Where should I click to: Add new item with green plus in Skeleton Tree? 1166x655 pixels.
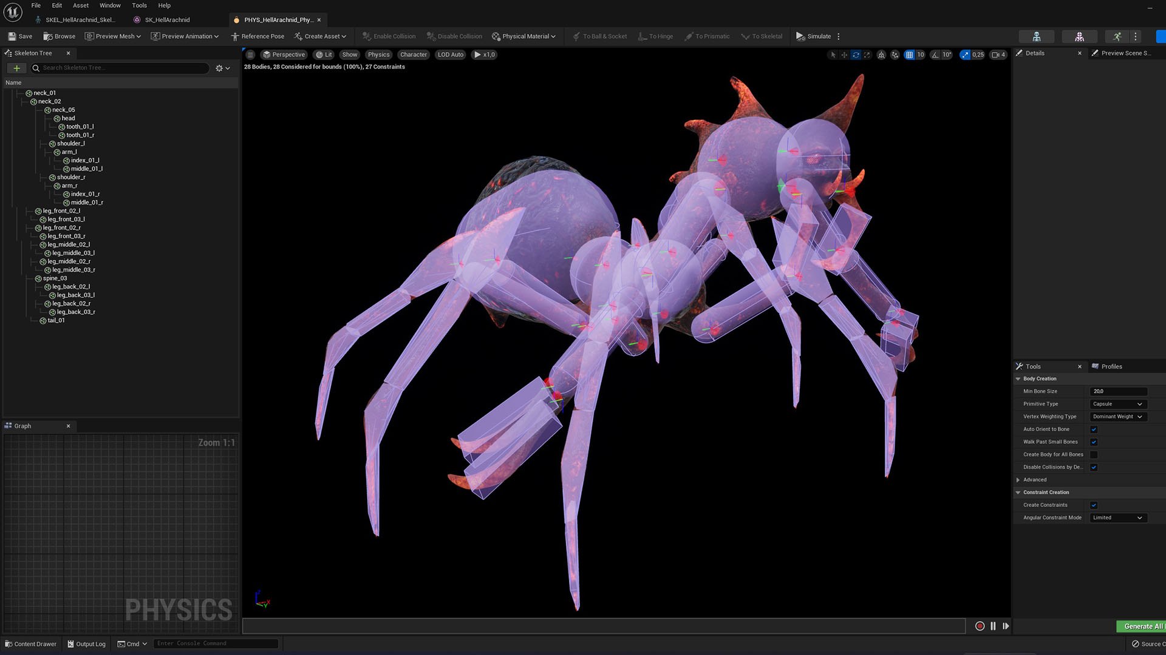16,69
